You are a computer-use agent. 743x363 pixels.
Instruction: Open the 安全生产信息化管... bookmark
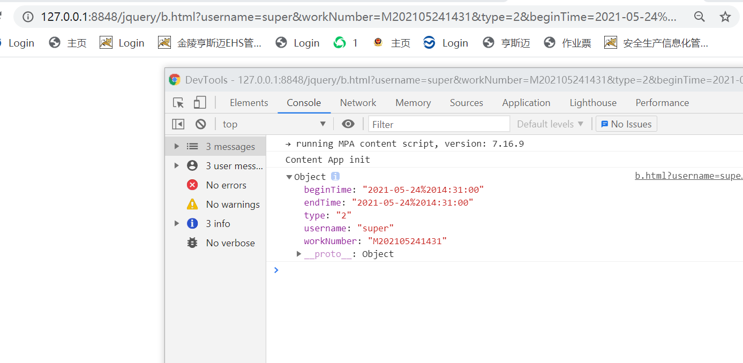tap(656, 43)
